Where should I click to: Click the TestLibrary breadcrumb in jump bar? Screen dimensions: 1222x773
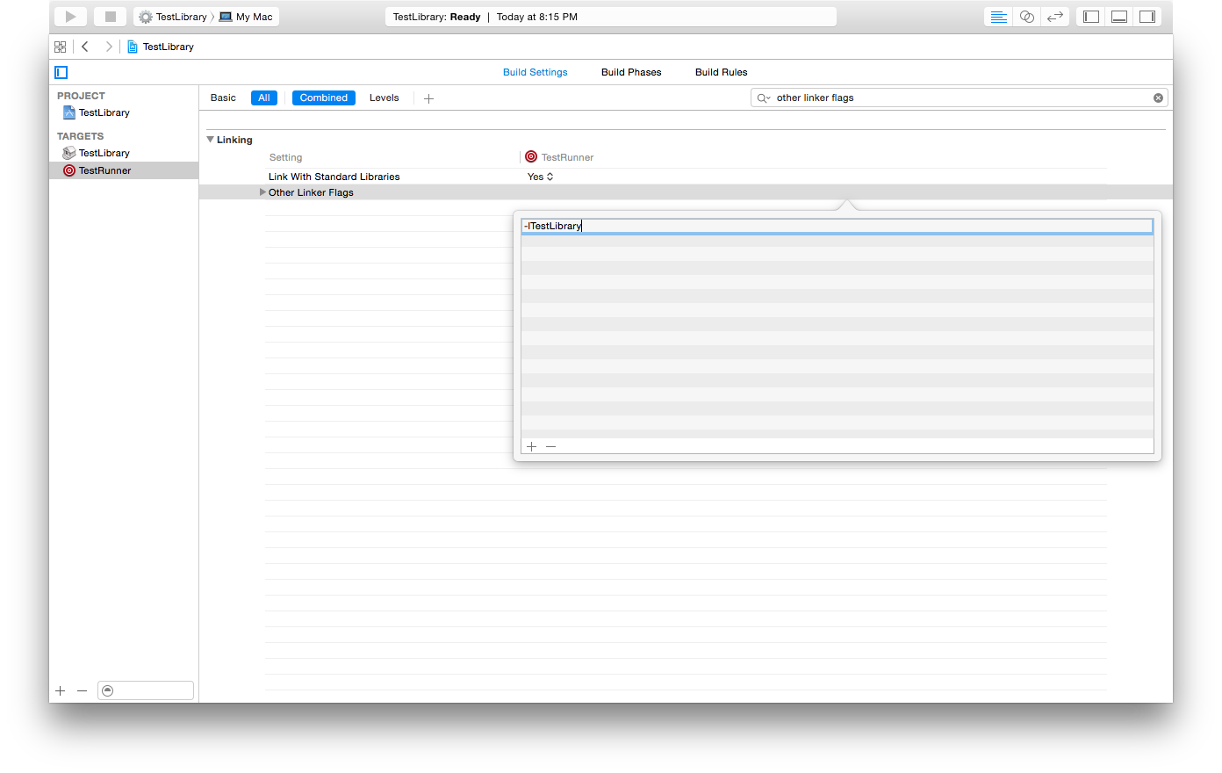(x=161, y=47)
